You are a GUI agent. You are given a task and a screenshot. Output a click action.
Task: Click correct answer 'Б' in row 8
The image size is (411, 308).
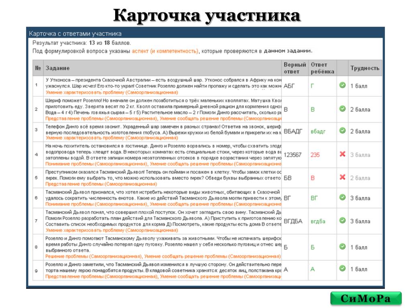(x=286, y=247)
